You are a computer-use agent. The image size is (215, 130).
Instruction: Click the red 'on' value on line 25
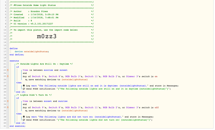(156, 76)
